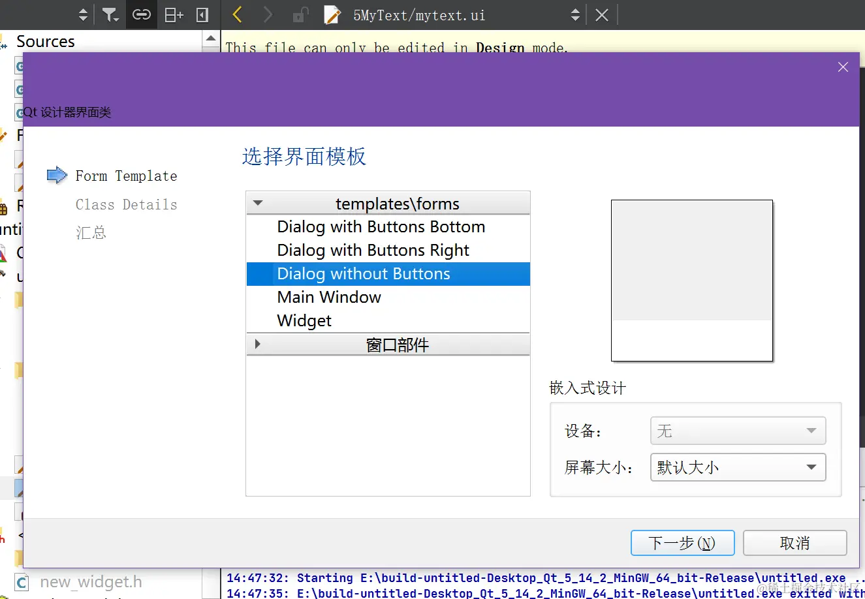This screenshot has width=865, height=599.
Task: Go to the 汇总 wizard step
Action: 91,232
